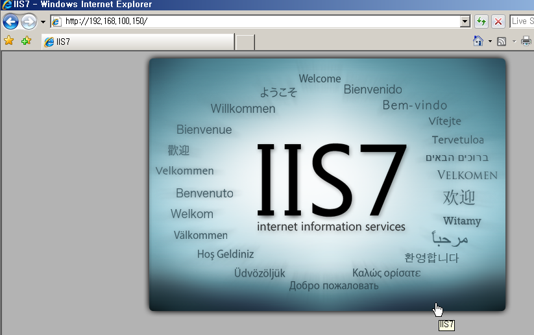The height and width of the screenshot is (335, 534).
Task: Open the Favorites Center star
Action: [x=9, y=41]
